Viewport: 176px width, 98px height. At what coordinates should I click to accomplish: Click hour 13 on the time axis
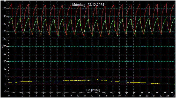[x=99, y=96]
